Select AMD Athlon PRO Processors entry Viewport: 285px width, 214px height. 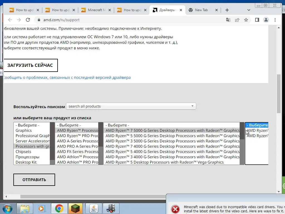point(77,162)
